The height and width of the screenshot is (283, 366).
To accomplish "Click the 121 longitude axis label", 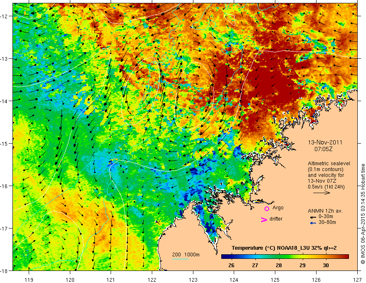I will pyautogui.click(x=111, y=280).
